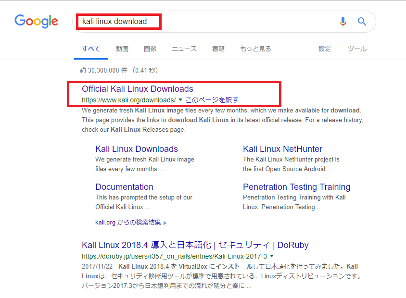This screenshot has width=406, height=298.
Task: Switch to the 画像 tab
Action: (x=150, y=49)
